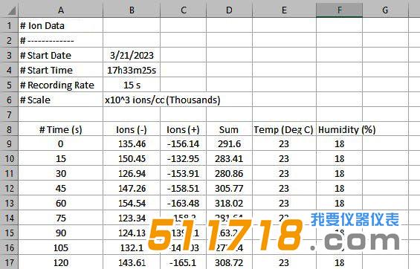Select column D header
The image size is (420, 269).
(229, 10)
